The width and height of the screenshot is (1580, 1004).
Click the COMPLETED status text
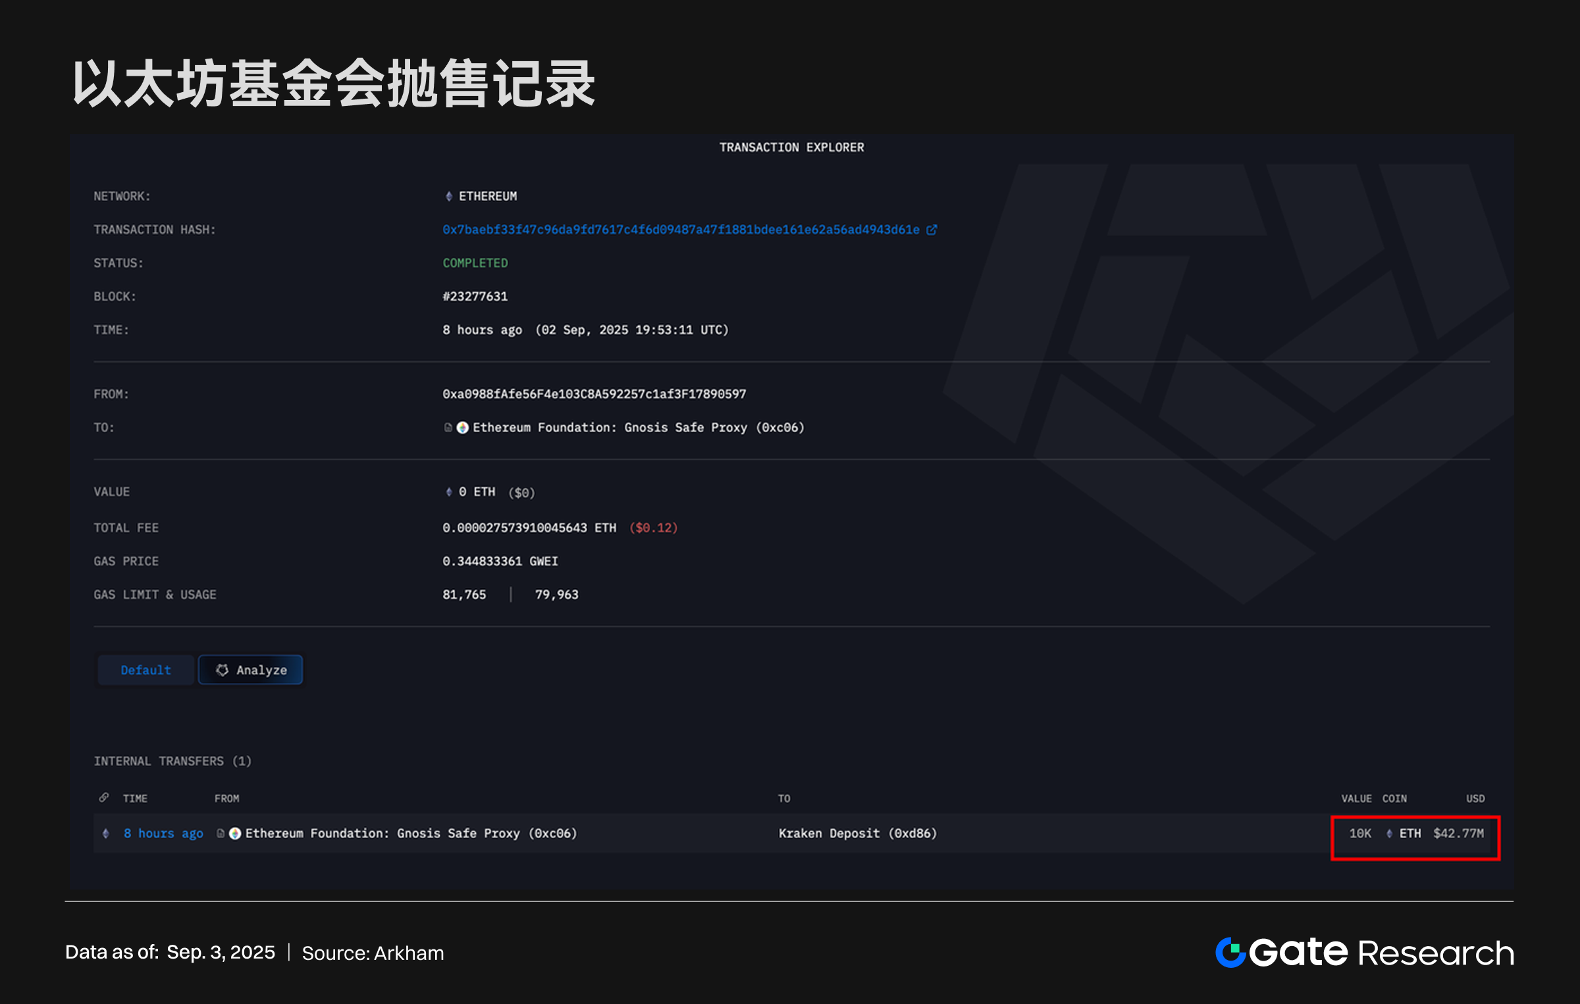(475, 263)
